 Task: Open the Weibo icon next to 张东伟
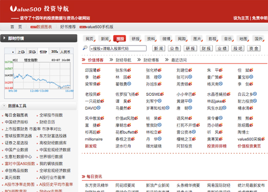click(x=129, y=70)
